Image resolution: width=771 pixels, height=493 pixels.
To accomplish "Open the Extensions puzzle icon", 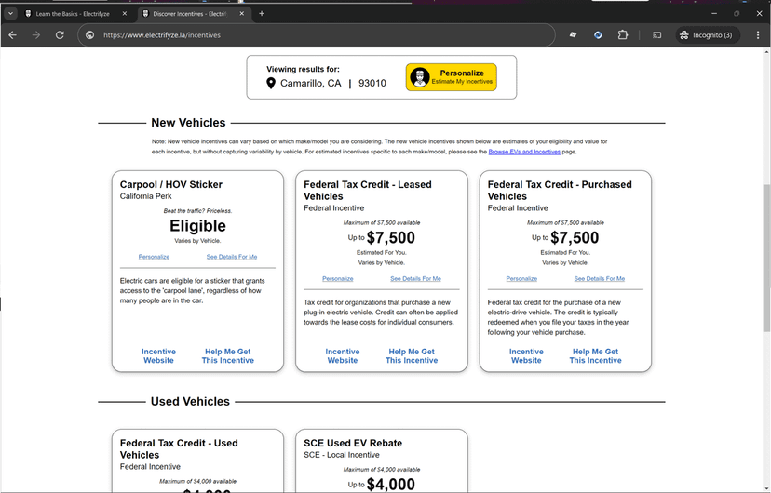I will (623, 35).
